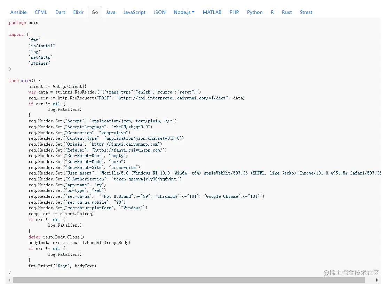Click the ioutil.ReadAll line
The image size is (387, 284).
[x=79, y=243]
